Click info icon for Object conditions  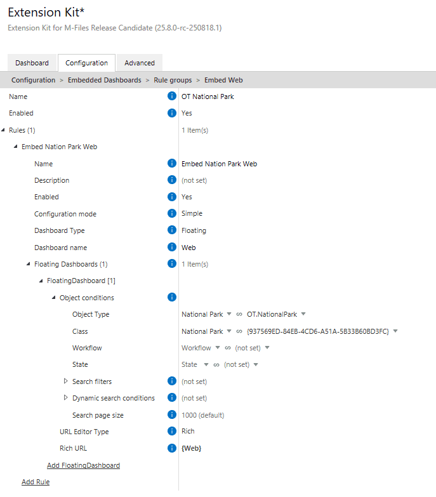[x=171, y=297]
